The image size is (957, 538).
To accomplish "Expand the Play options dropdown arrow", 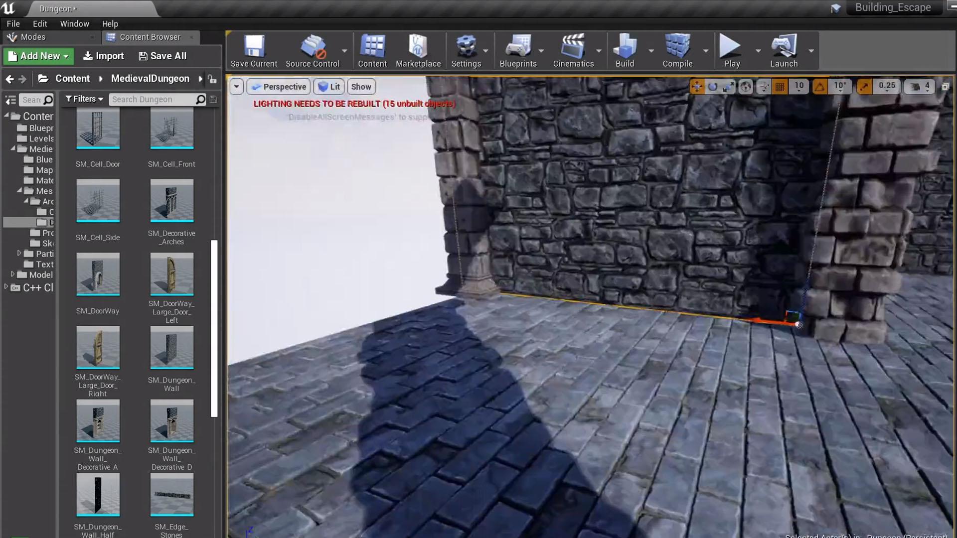I will coord(758,51).
